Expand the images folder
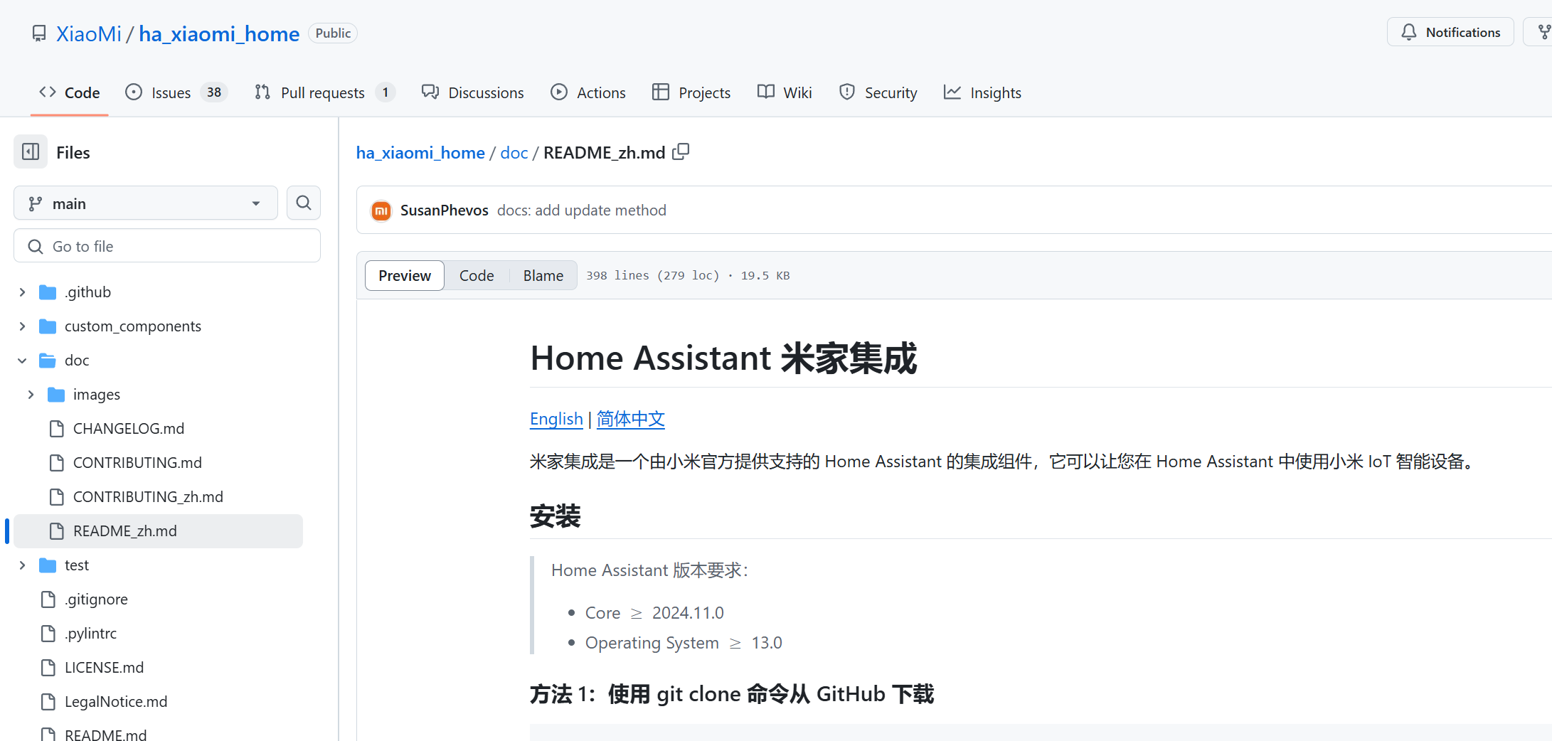This screenshot has height=741, width=1552. tap(31, 395)
